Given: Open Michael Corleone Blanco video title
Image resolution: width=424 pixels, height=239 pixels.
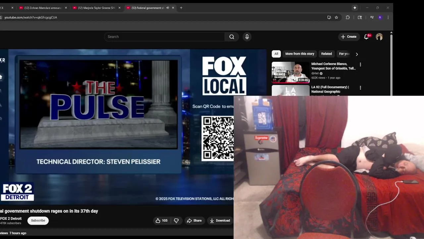Looking at the screenshot, I should click(x=334, y=66).
